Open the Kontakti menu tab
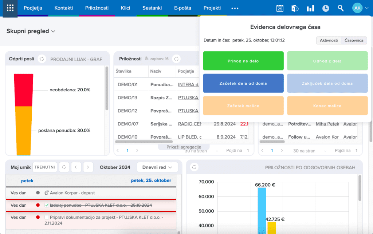The image size is (373, 234). coord(63,8)
